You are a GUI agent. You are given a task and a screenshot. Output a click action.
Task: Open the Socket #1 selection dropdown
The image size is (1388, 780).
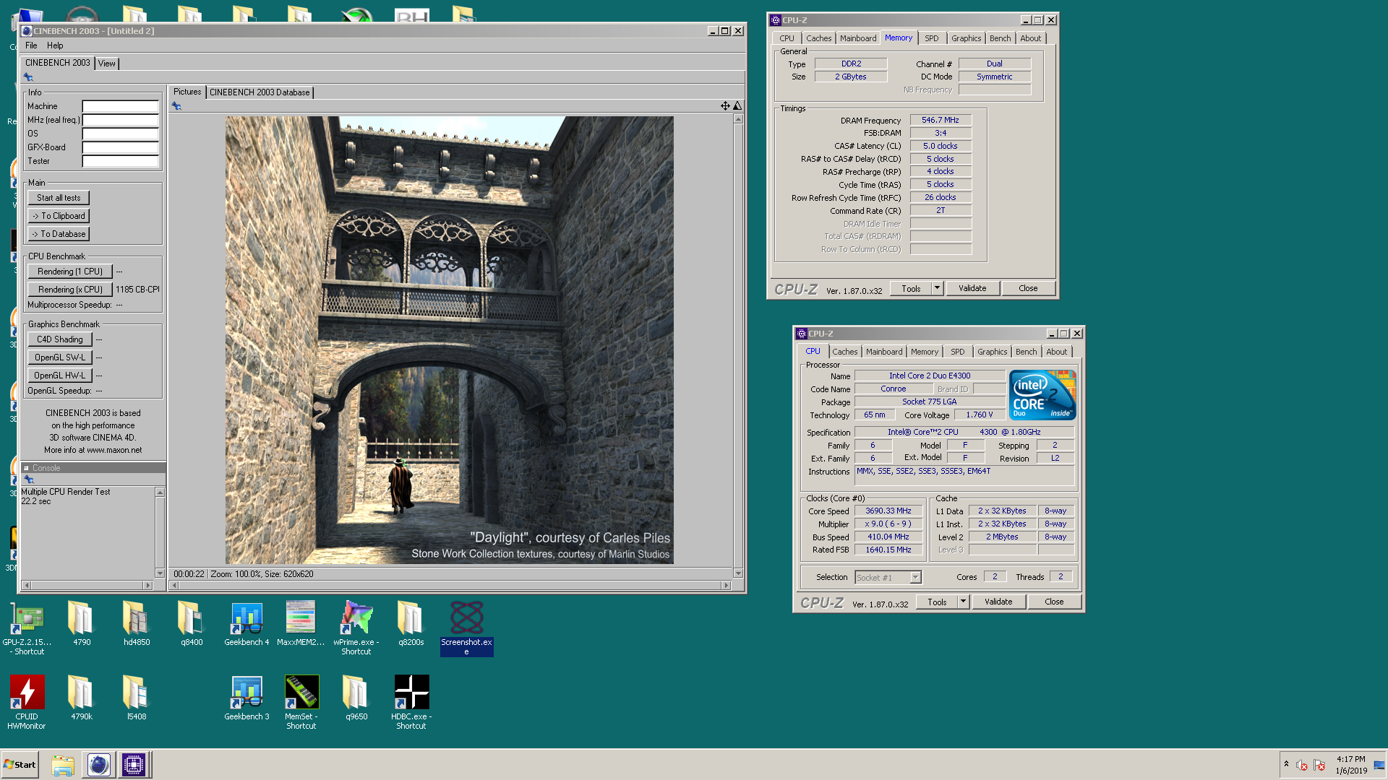pos(888,578)
